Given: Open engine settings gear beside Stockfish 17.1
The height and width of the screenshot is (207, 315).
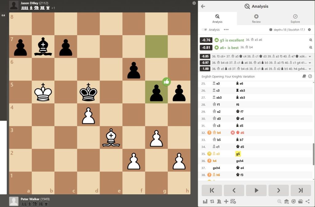Looking at the screenshot, I should click(309, 30).
